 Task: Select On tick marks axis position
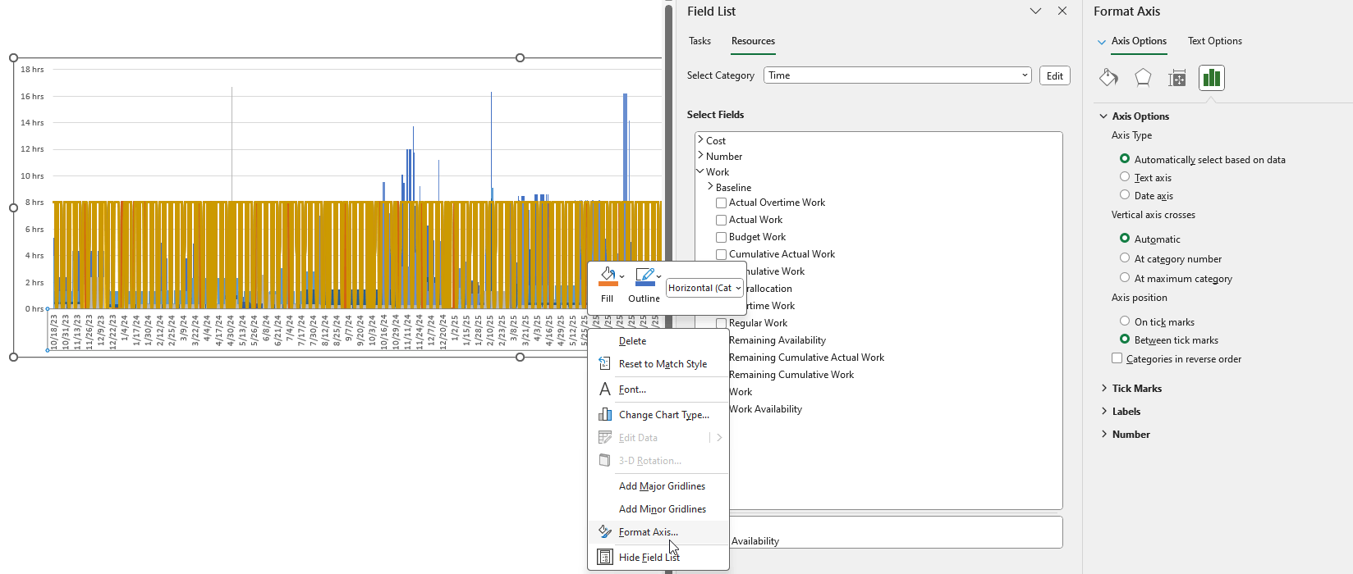pyautogui.click(x=1125, y=321)
